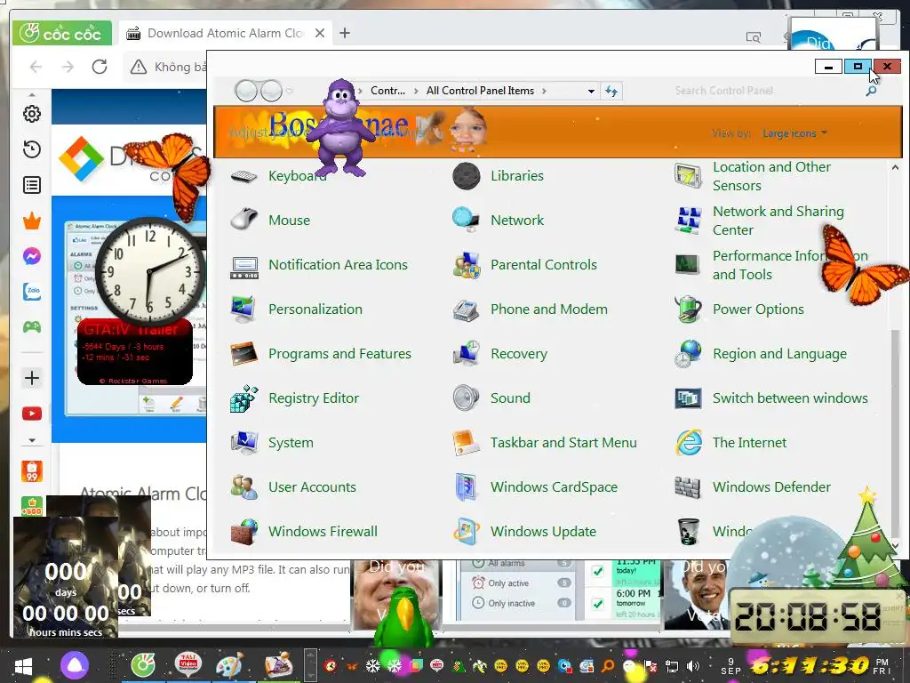Screen dimensions: 910x683
Task: Open Taskbar and Start Menu settings
Action: (x=545, y=443)
